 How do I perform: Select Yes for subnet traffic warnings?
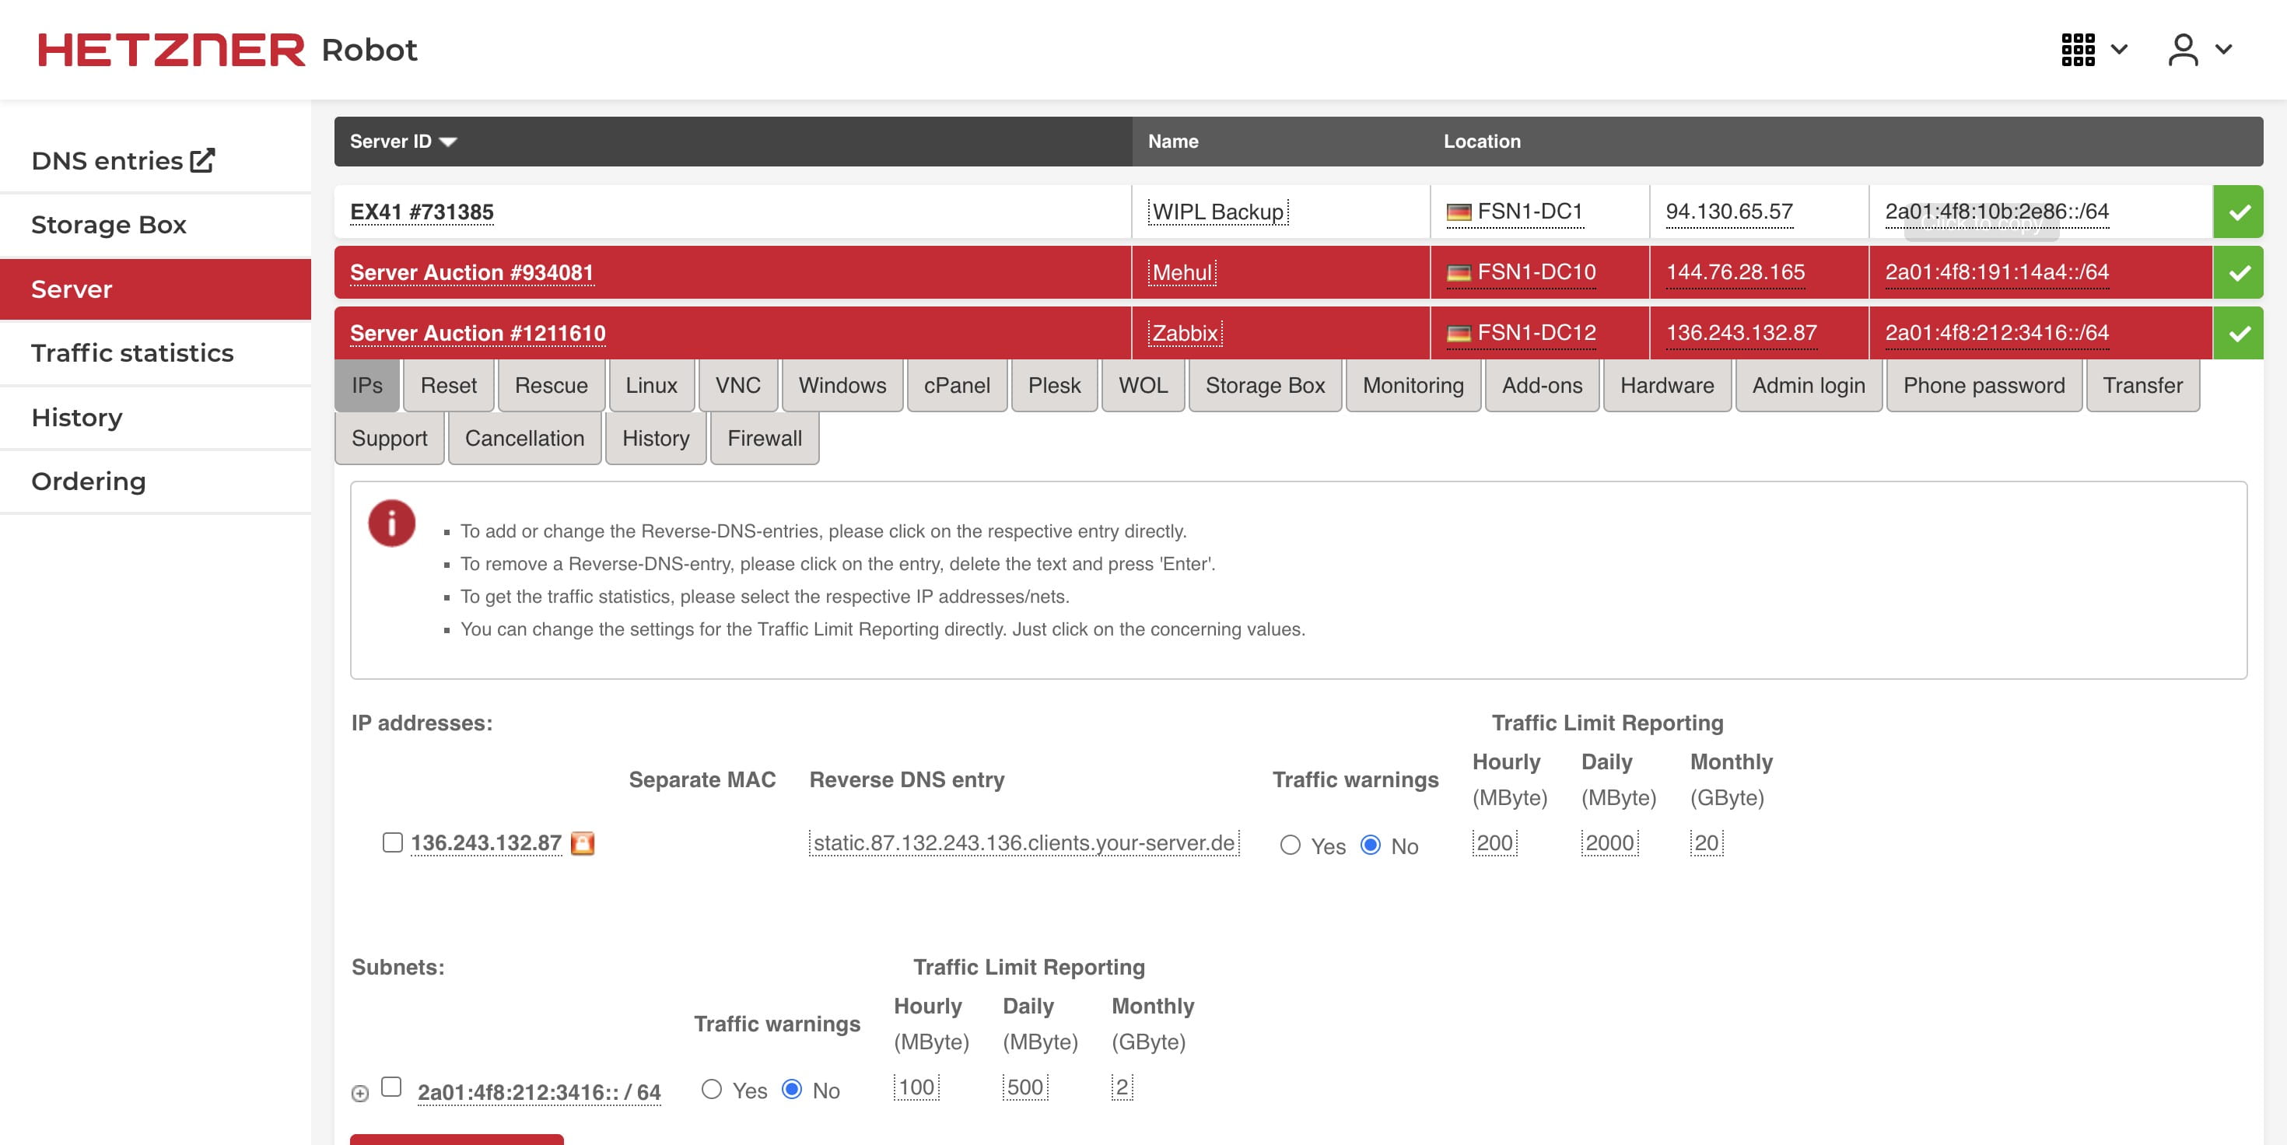[711, 1089]
